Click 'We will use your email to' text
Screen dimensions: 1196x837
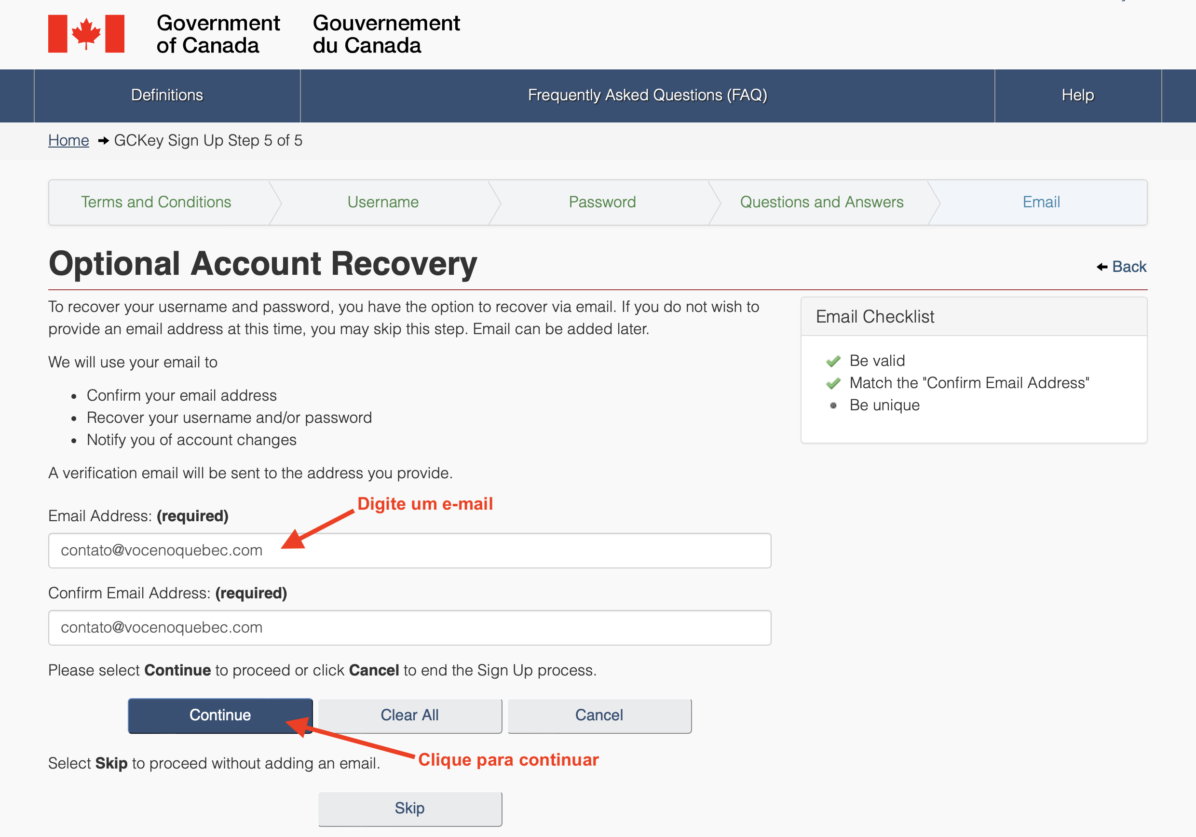click(132, 363)
